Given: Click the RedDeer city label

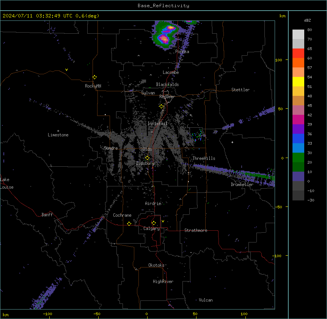Looking at the screenshot, I should tap(167, 97).
